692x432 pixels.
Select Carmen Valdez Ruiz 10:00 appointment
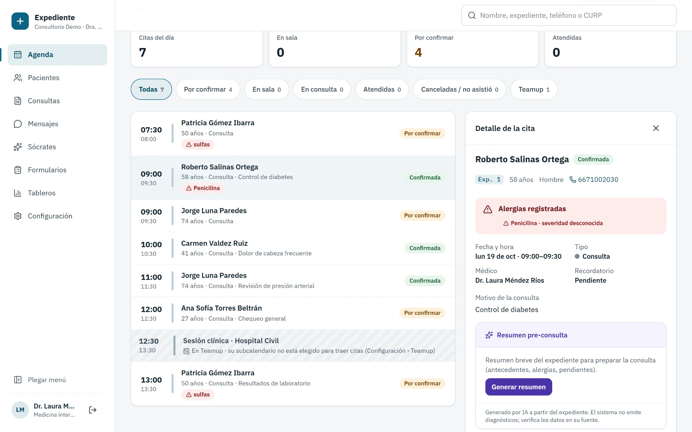pos(293,248)
